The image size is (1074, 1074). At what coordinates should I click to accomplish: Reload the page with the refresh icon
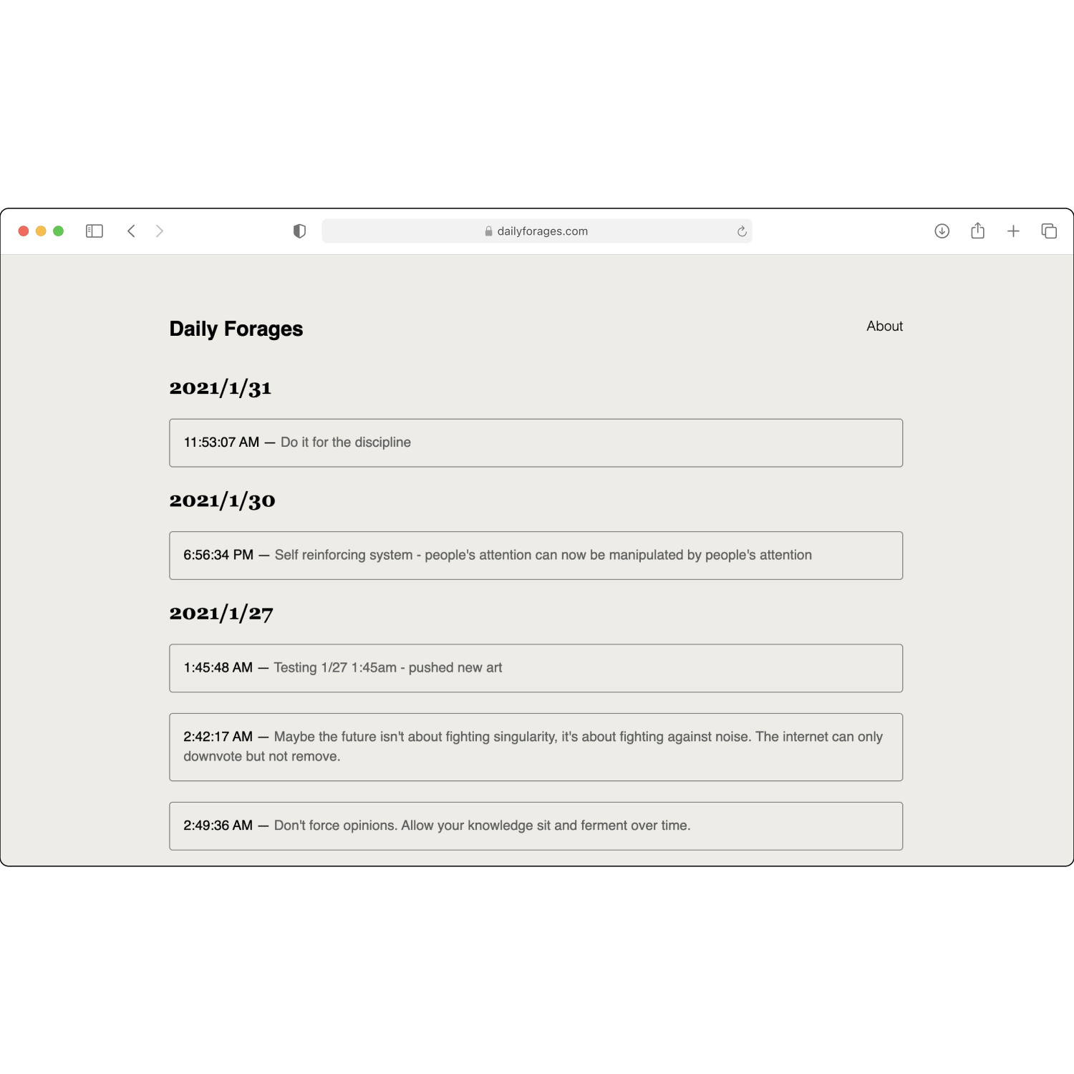pos(742,231)
